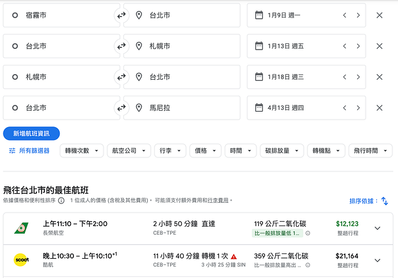This screenshot has width=398, height=278.
Task: Remove the 宿霧市 to 台北市 flight leg
Action: coord(379,15)
